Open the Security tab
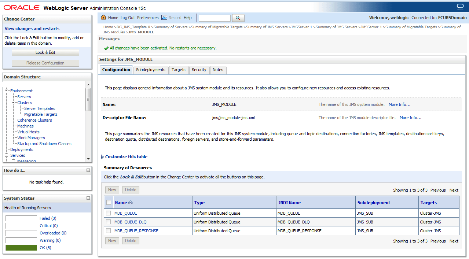Image resolution: width=469 pixels, height=259 pixels. coord(199,70)
